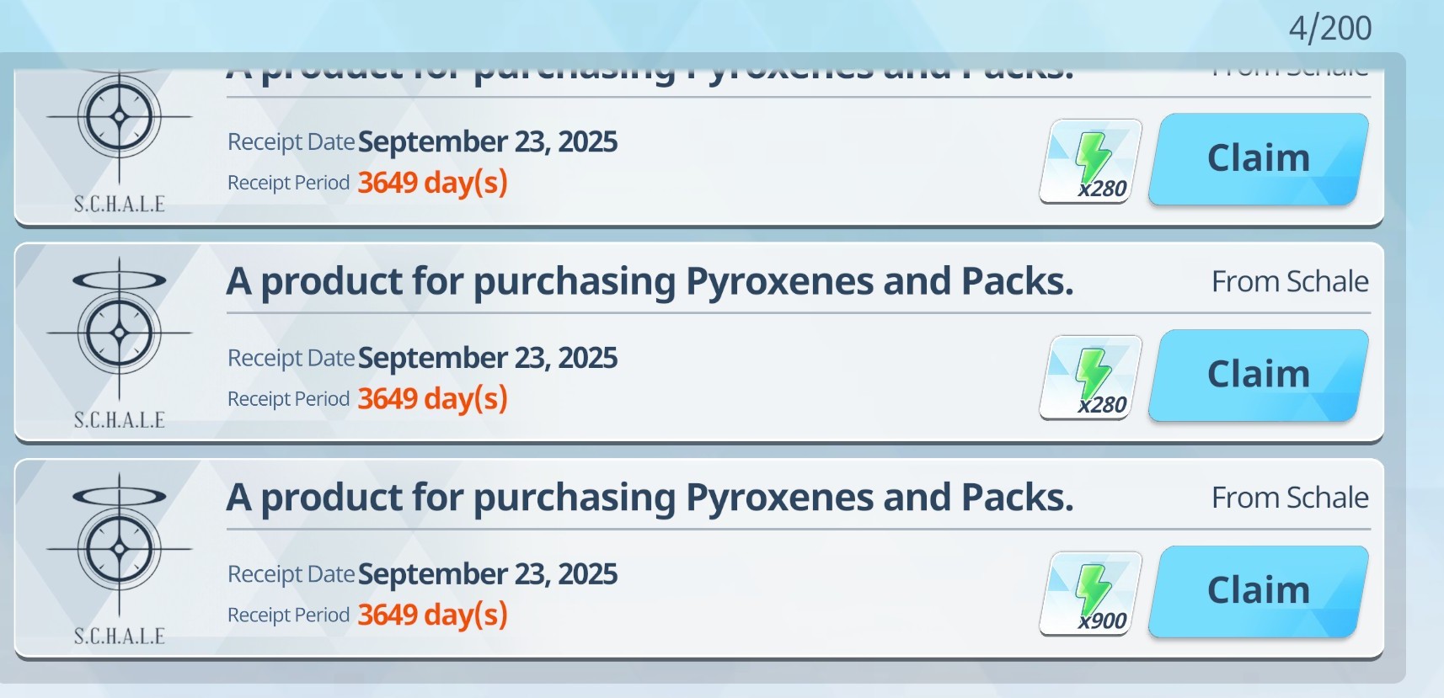Tap the 4/200 mailbox capacity counter
1444x698 pixels.
point(1330,28)
